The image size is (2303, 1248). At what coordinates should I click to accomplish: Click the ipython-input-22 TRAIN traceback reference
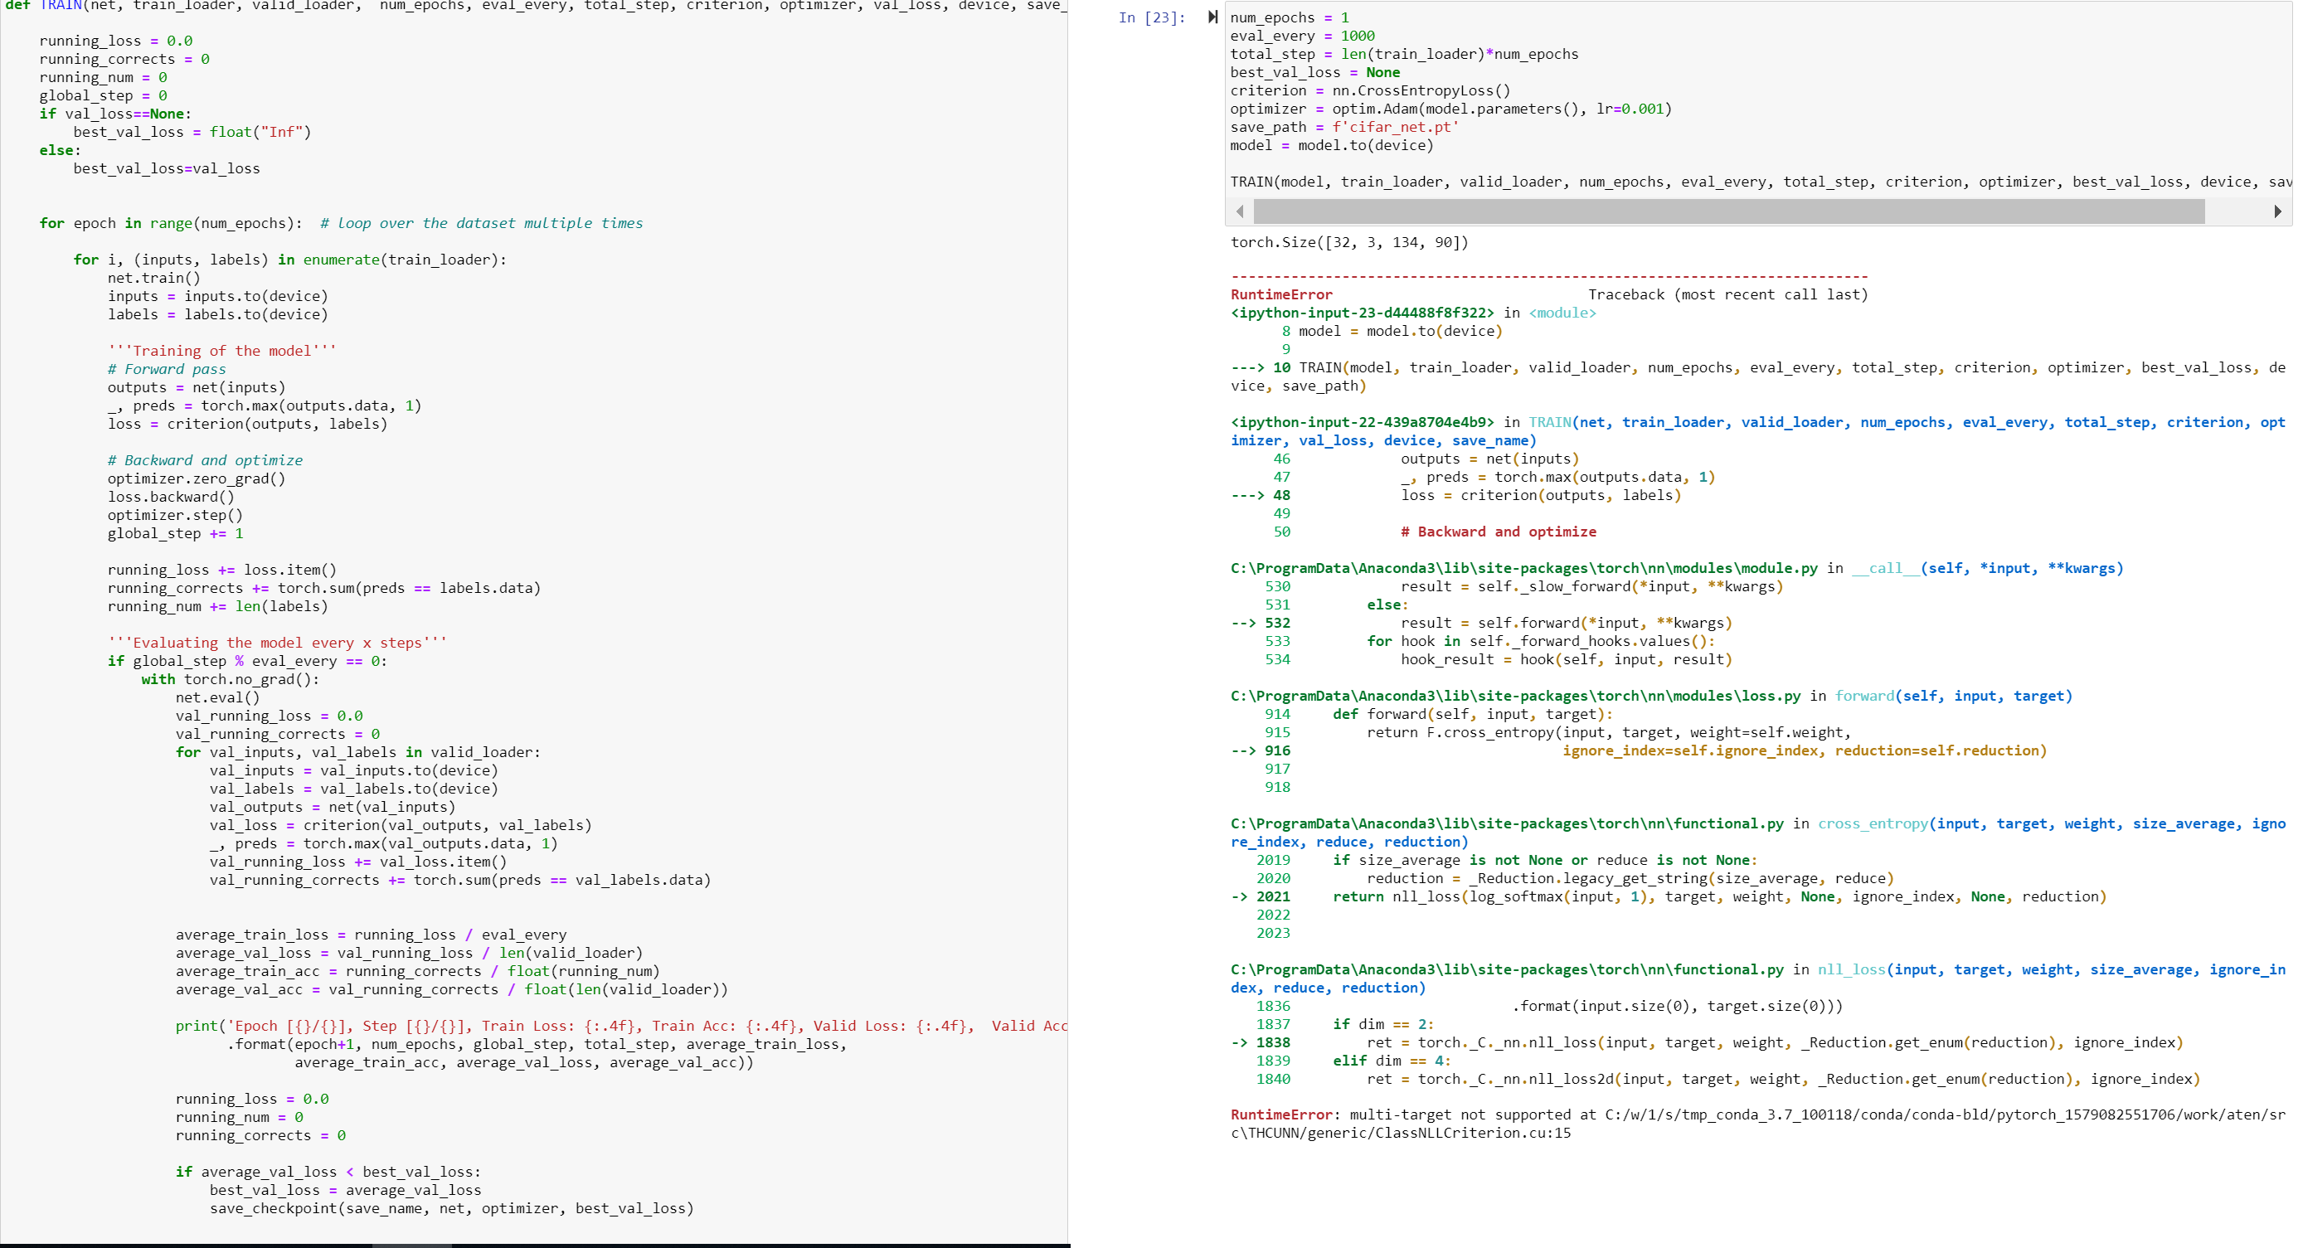[x=1362, y=422]
